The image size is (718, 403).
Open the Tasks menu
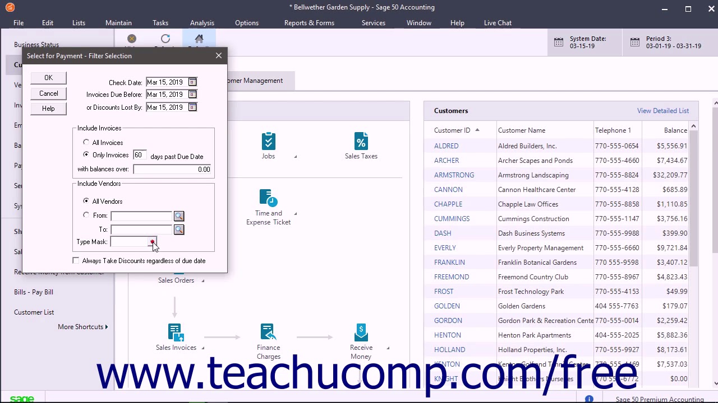[160, 23]
